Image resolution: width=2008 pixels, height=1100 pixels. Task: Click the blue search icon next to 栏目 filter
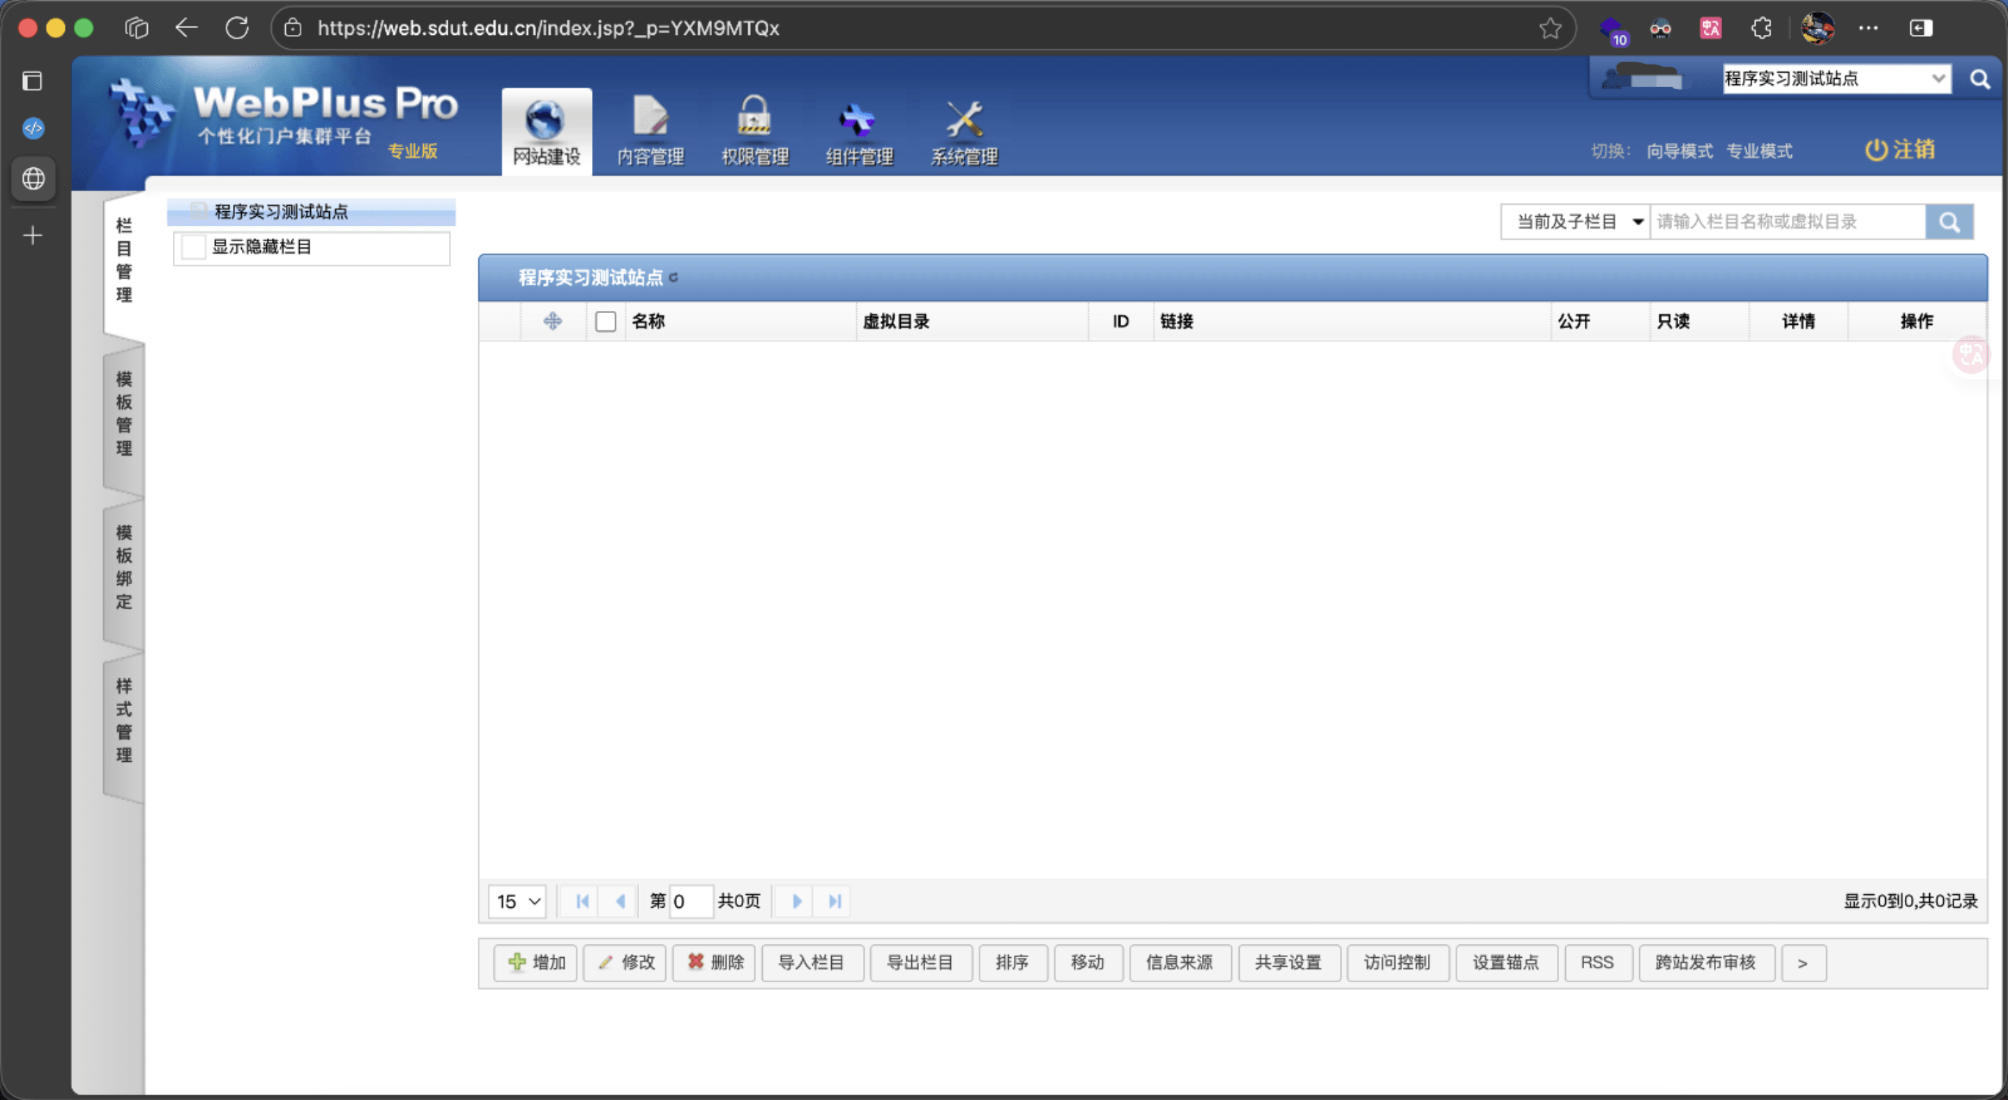pos(1949,222)
